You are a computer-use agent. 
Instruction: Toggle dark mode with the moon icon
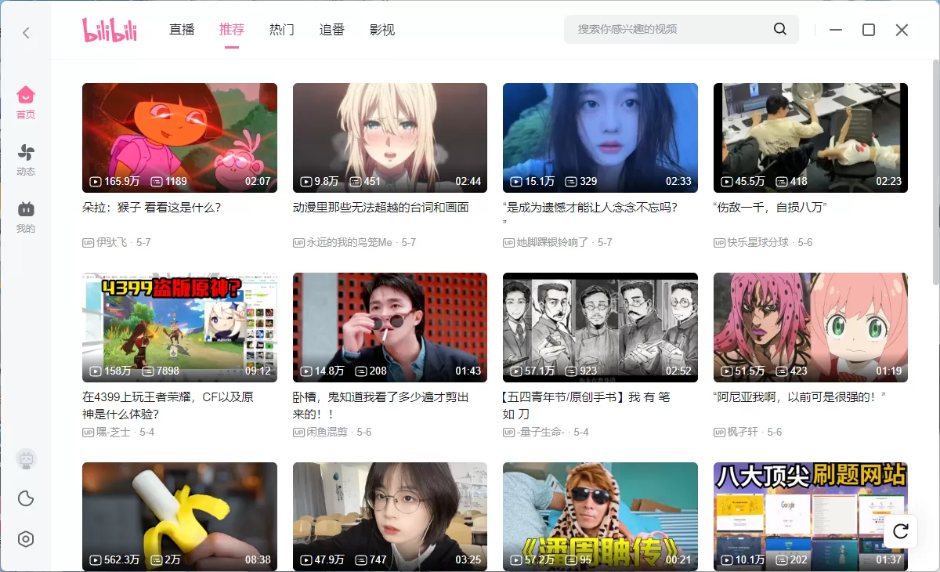pyautogui.click(x=26, y=498)
